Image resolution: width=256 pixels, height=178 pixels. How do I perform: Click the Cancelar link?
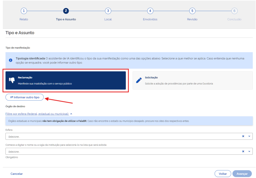click(x=17, y=174)
